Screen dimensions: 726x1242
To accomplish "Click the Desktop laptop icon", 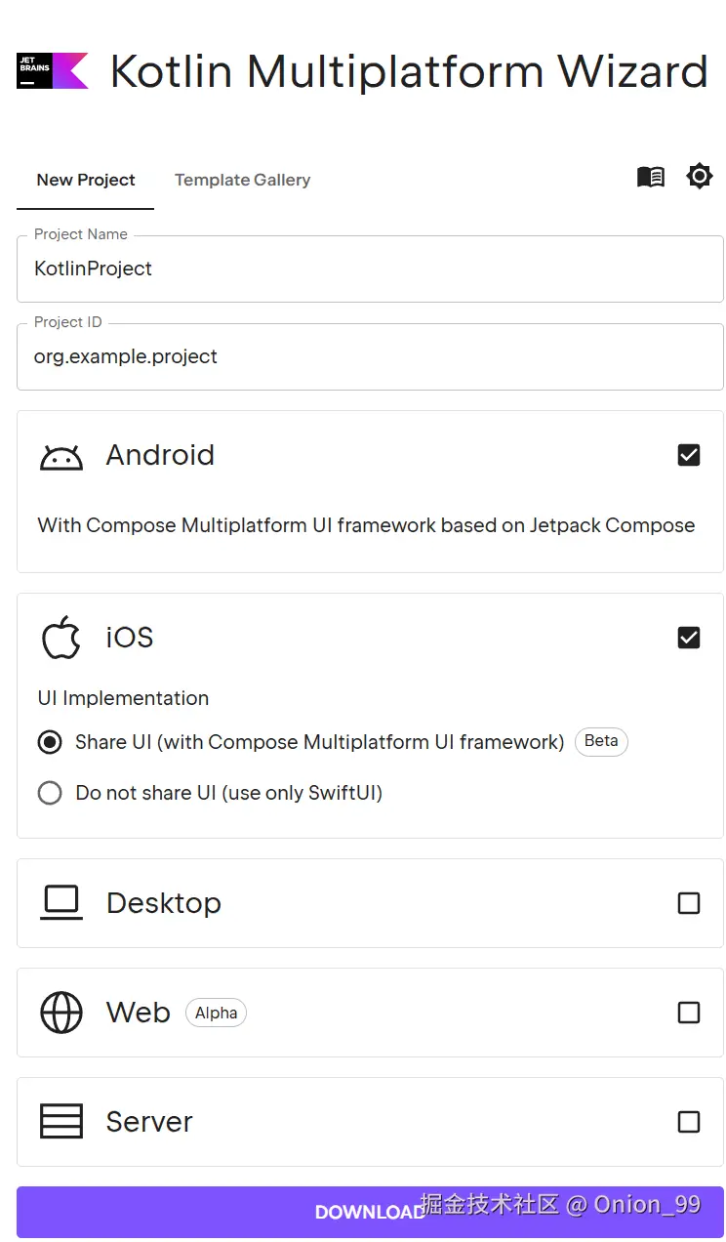I will click(x=61, y=903).
